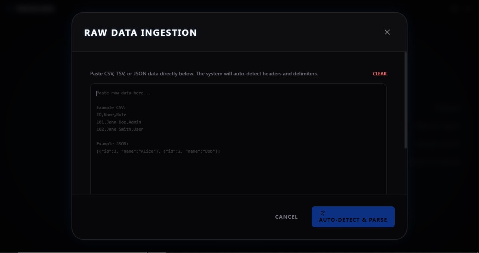Click the sparkle icon inside the parse button
The image size is (479, 253).
(322, 213)
